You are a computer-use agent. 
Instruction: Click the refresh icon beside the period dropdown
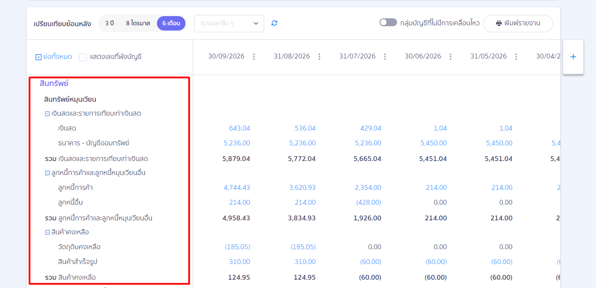(x=274, y=23)
